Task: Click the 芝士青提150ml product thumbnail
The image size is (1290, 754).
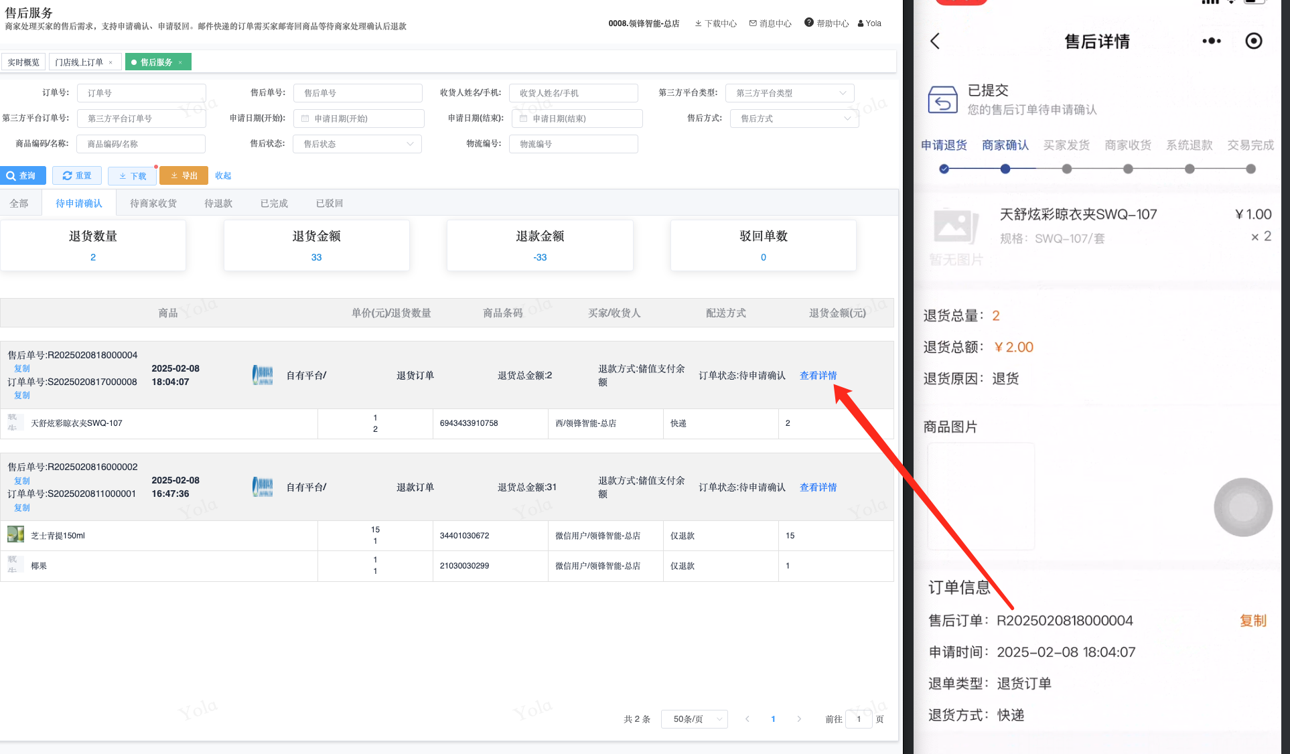Action: click(15, 534)
